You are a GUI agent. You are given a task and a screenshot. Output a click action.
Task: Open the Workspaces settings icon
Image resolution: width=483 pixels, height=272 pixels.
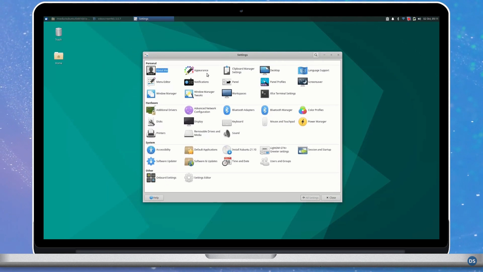227,93
